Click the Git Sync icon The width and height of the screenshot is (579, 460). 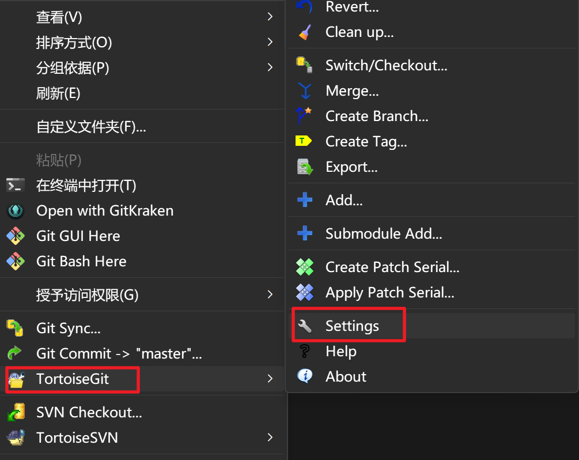pyautogui.click(x=15, y=329)
